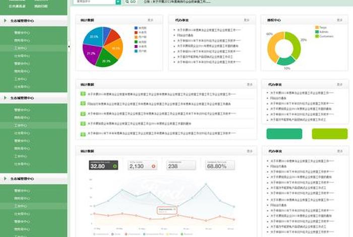Click the orange legend swatch in 授权中心

pyautogui.click(x=317, y=27)
